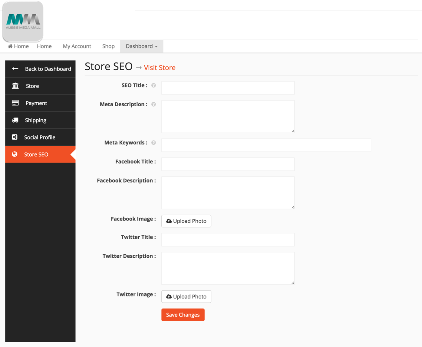Screen dimensions: 422x347
Task: Open the store via Visit Store link
Action: pos(160,68)
